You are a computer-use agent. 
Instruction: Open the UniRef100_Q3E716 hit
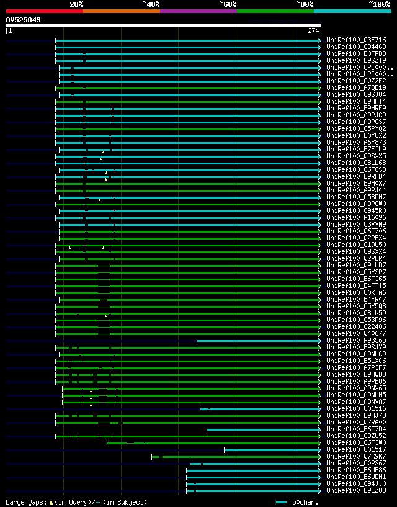[x=356, y=40]
